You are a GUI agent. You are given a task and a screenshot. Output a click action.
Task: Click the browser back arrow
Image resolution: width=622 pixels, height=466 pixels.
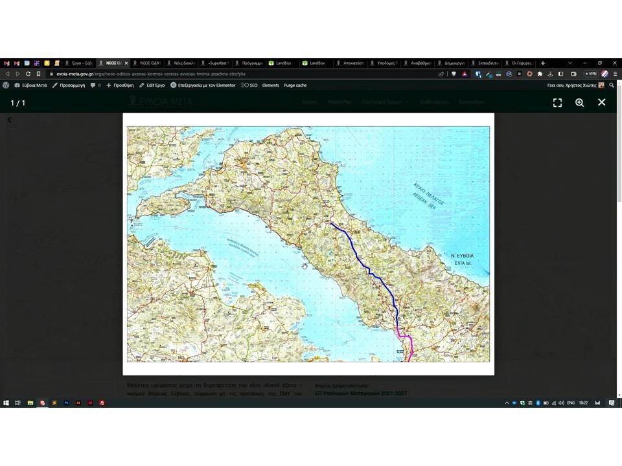coord(7,74)
